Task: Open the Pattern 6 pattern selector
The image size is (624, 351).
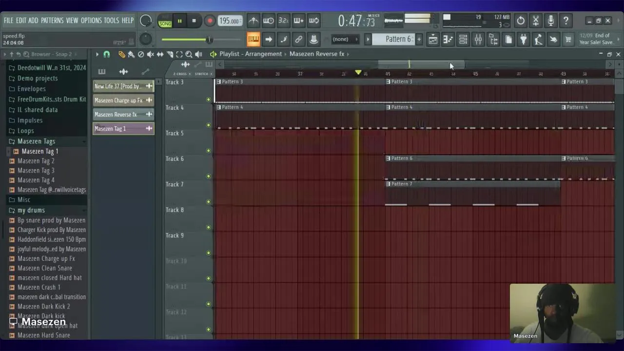Action: [394, 39]
